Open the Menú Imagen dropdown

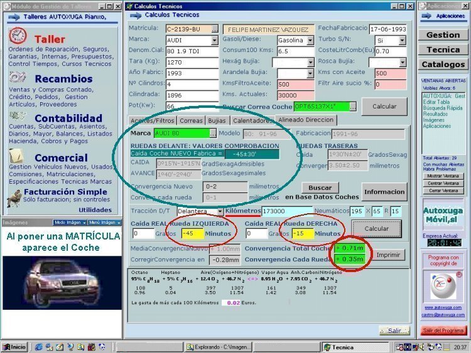[x=104, y=223]
